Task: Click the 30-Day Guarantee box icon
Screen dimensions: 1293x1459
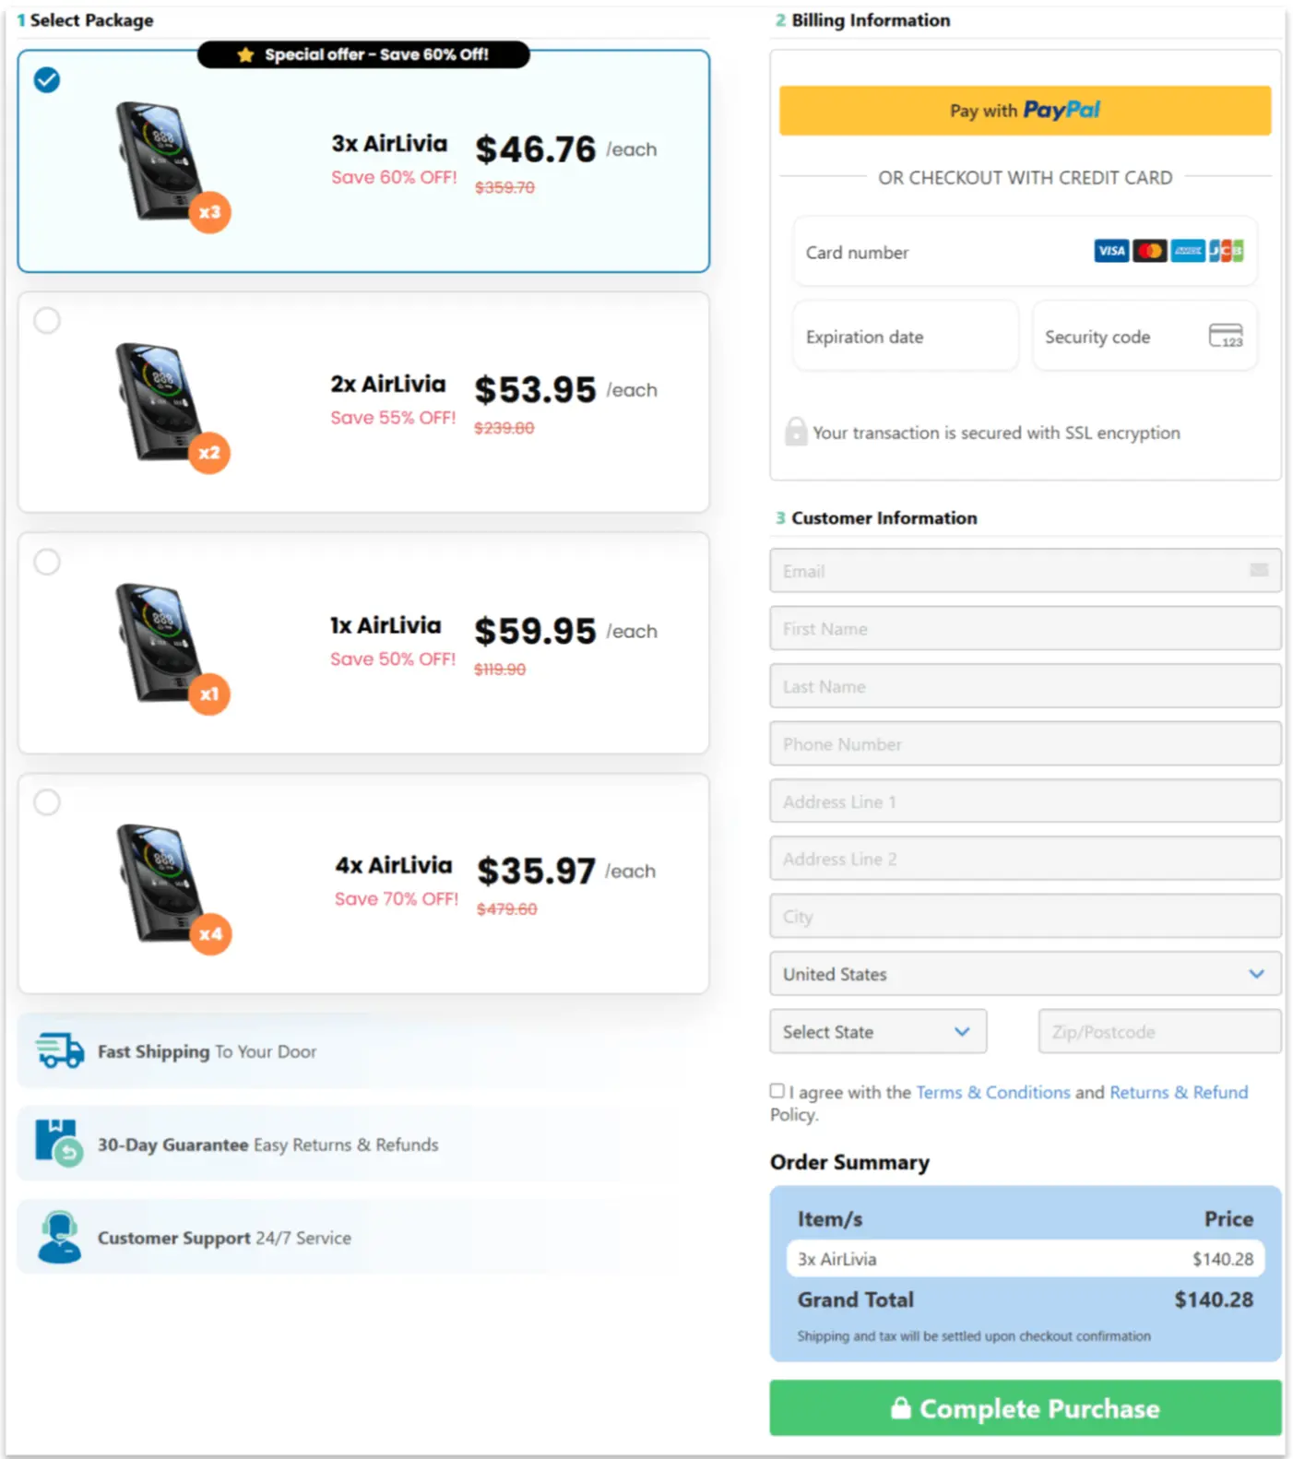Action: (57, 1144)
